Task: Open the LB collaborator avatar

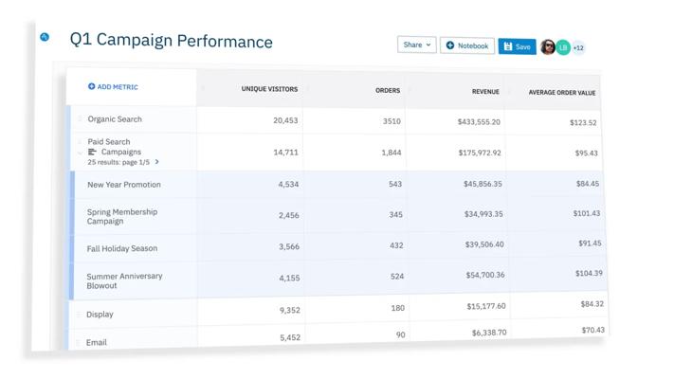Action: tap(563, 47)
